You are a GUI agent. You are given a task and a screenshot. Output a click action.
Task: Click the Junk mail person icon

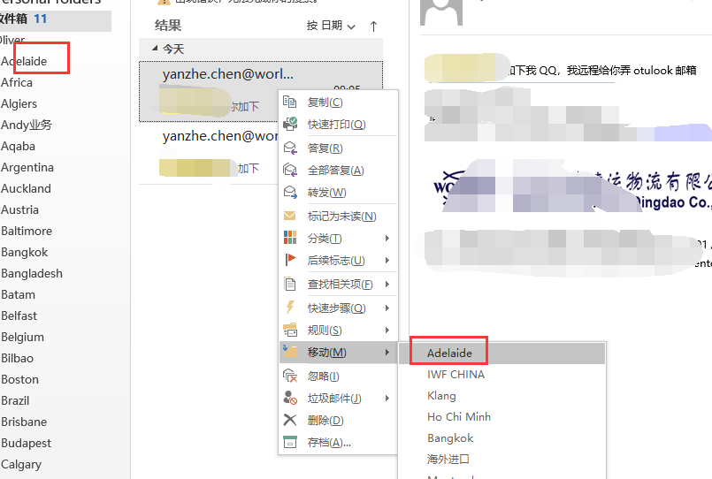(x=290, y=398)
